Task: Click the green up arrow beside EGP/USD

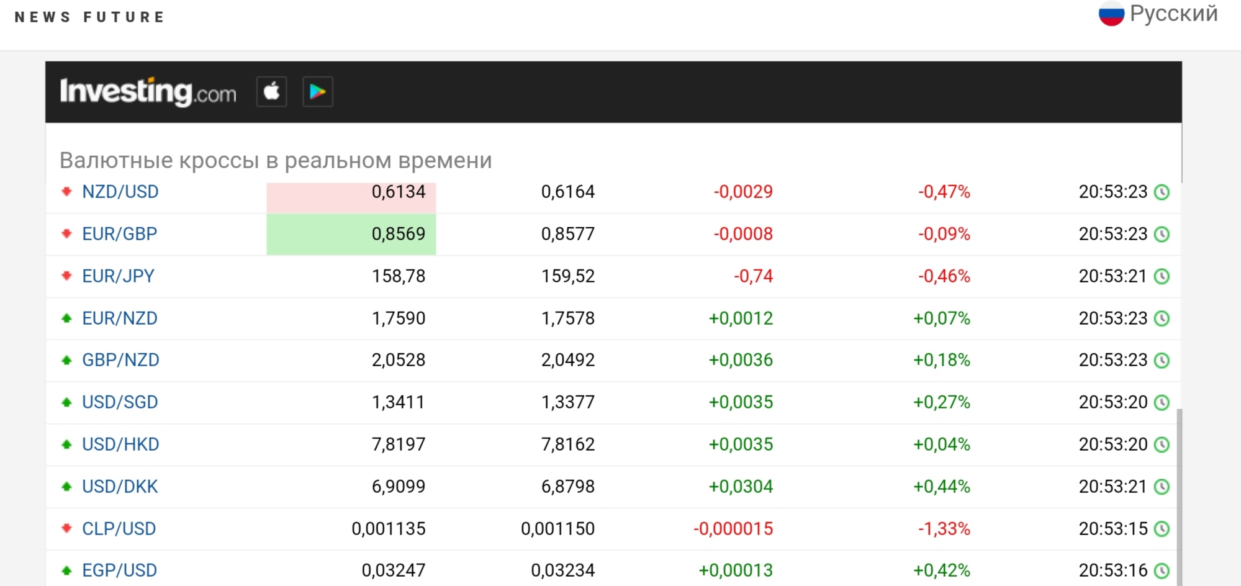Action: [x=66, y=570]
